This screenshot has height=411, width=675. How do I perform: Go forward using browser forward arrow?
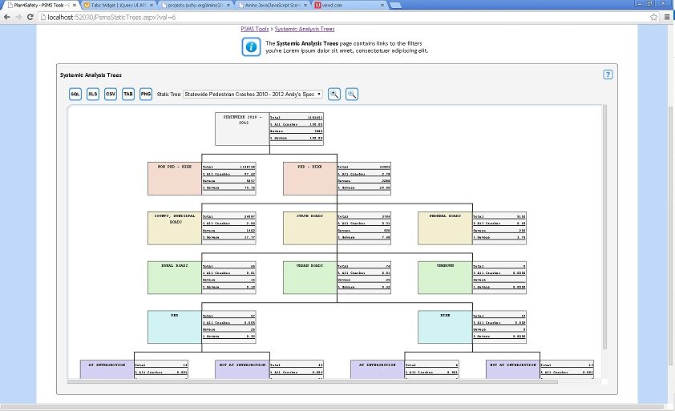(x=18, y=17)
